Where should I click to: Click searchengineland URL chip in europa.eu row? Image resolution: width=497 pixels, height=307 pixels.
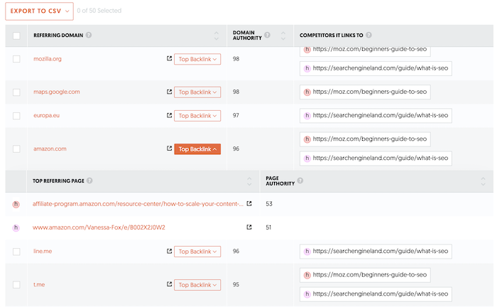tap(376, 116)
